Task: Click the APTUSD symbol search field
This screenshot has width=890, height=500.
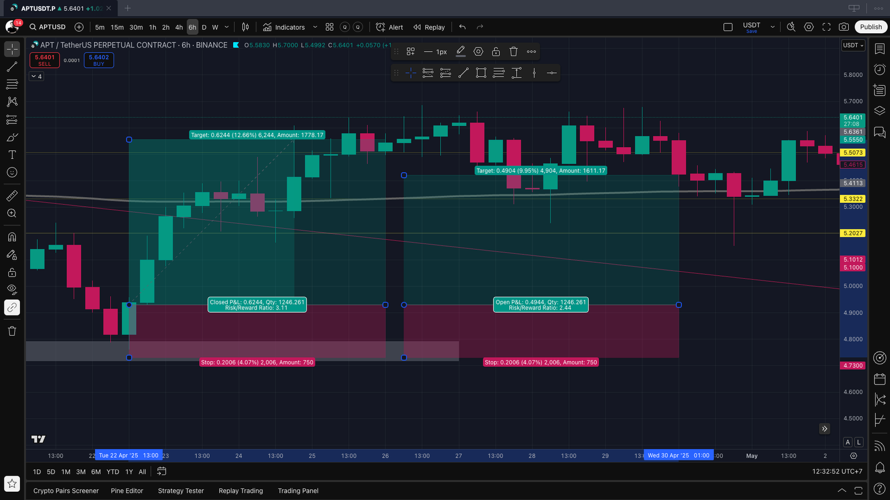Action: [48, 27]
